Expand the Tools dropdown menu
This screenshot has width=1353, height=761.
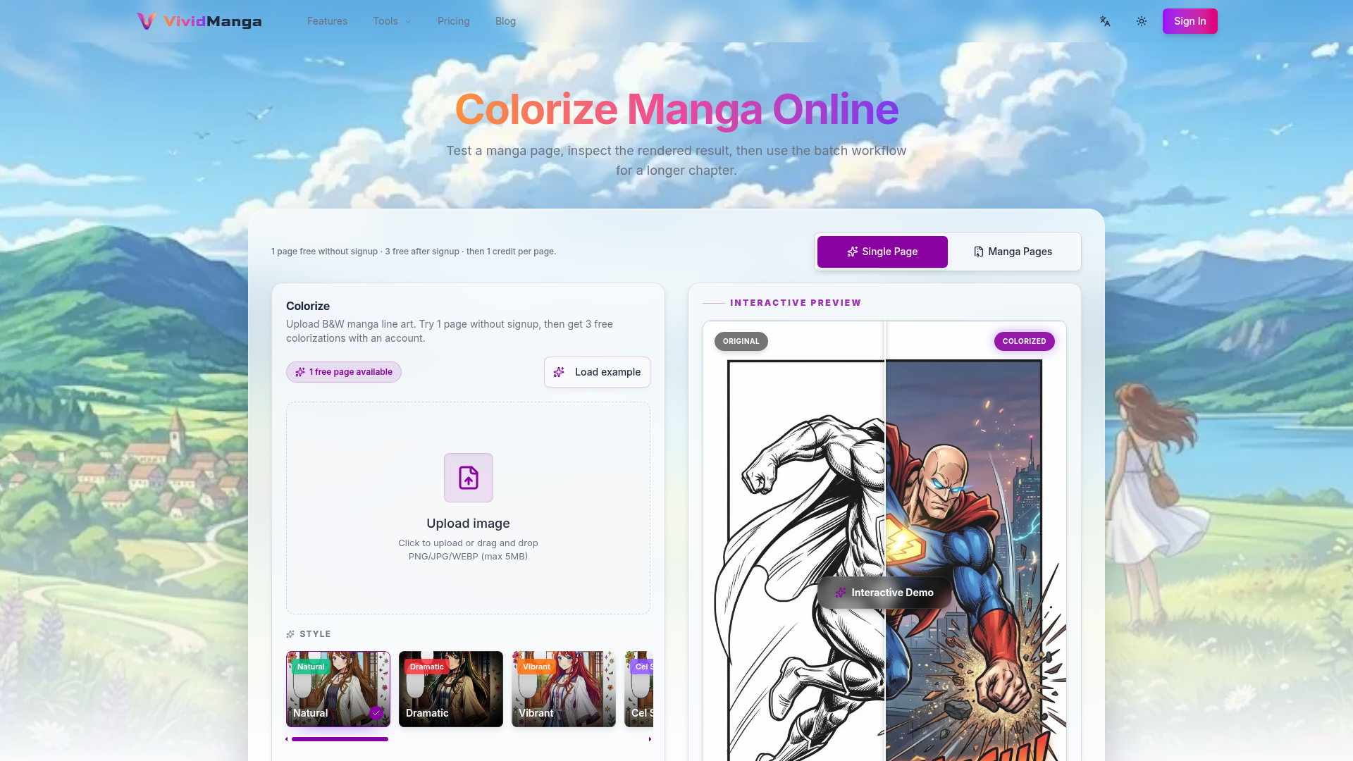[x=392, y=21]
